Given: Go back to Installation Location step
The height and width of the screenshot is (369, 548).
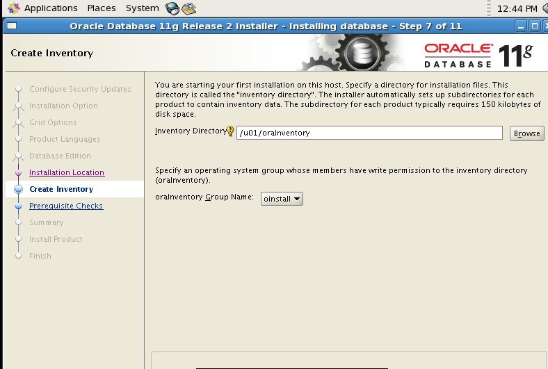Looking at the screenshot, I should coord(67,172).
